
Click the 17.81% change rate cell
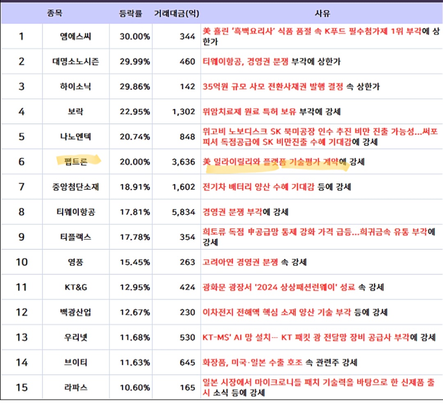click(135, 212)
